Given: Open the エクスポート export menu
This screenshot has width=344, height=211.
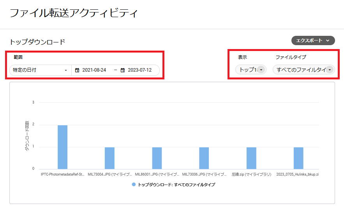Looking at the screenshot, I should [313, 40].
